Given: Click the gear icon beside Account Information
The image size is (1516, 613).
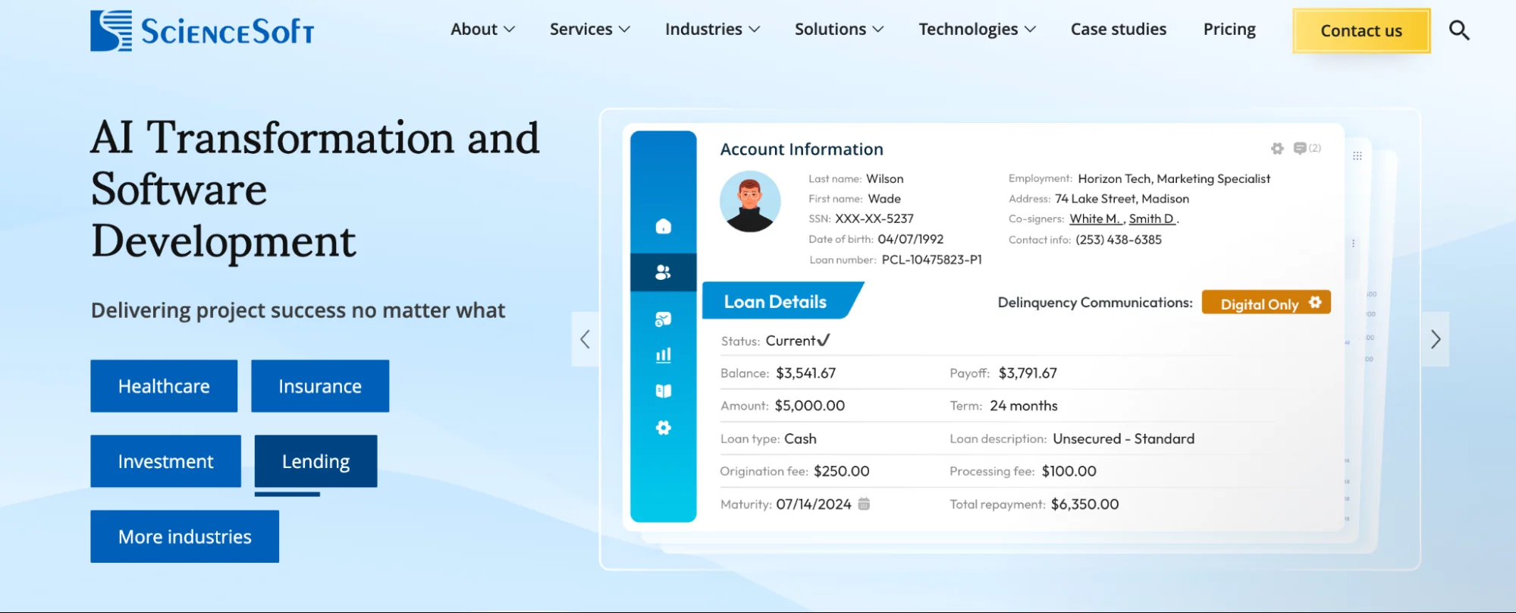Looking at the screenshot, I should (x=1277, y=149).
